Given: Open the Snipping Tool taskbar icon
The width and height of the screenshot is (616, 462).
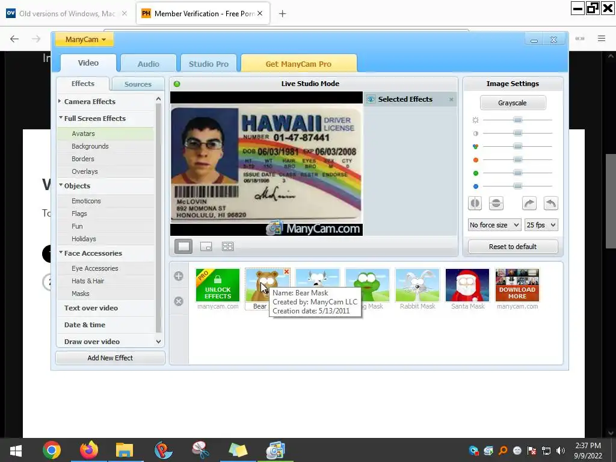Looking at the screenshot, I should [x=200, y=450].
